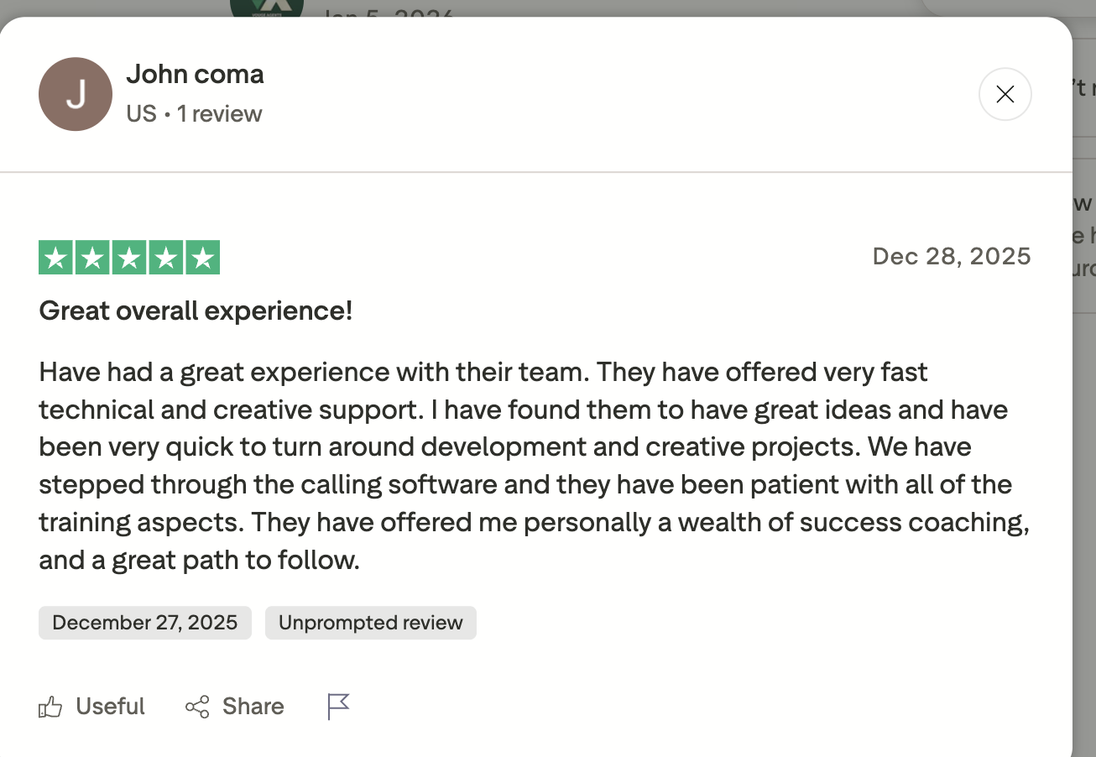This screenshot has width=1096, height=757.
Task: Click the Share network icon
Action: (x=197, y=707)
